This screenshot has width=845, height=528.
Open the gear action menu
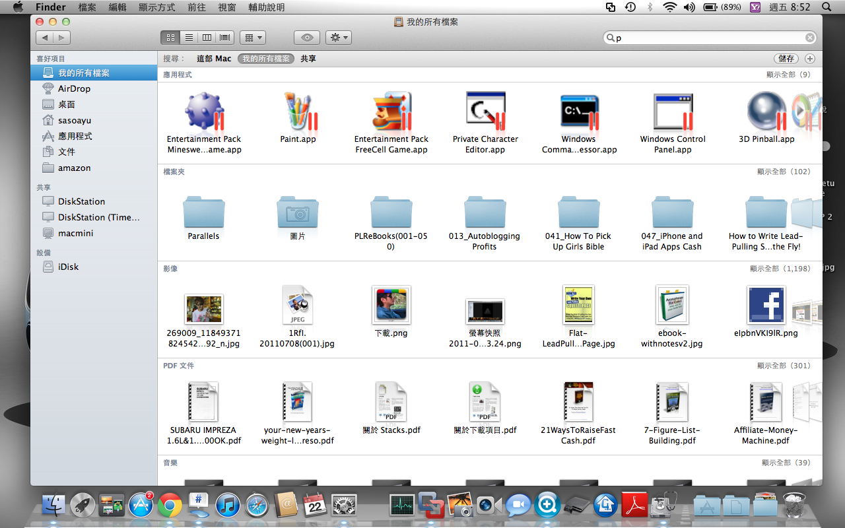point(339,38)
